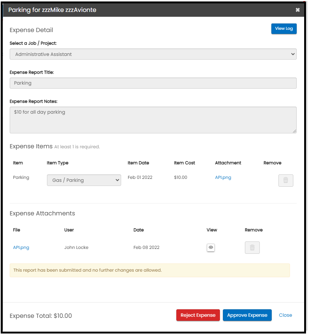Open the View Log button
The image size is (309, 335).
coord(284,29)
